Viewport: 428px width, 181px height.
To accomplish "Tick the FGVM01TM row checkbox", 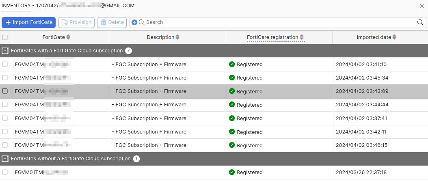I will coord(5,172).
